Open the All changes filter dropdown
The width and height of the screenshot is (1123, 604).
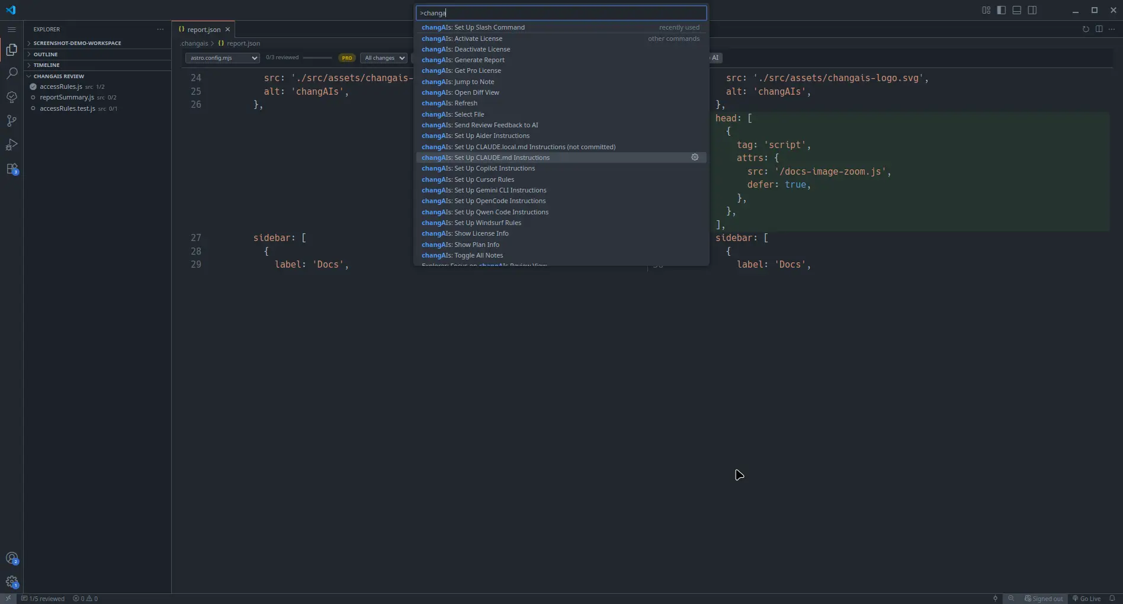(384, 57)
